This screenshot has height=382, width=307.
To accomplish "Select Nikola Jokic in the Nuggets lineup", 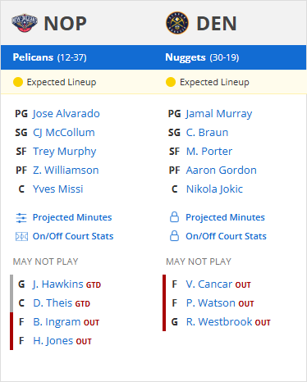I will 214,189.
